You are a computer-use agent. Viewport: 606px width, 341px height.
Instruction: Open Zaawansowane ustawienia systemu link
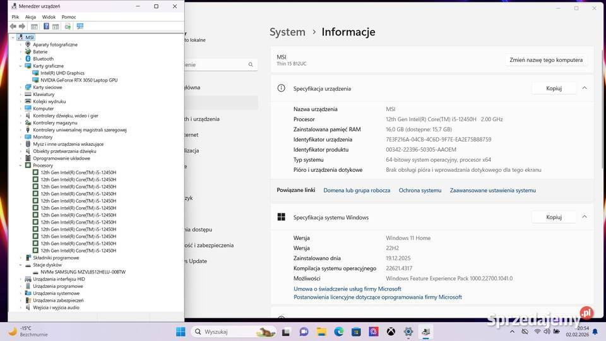(x=493, y=190)
